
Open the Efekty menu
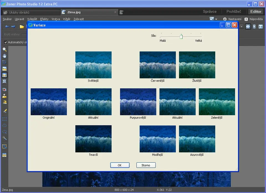coord(44,19)
